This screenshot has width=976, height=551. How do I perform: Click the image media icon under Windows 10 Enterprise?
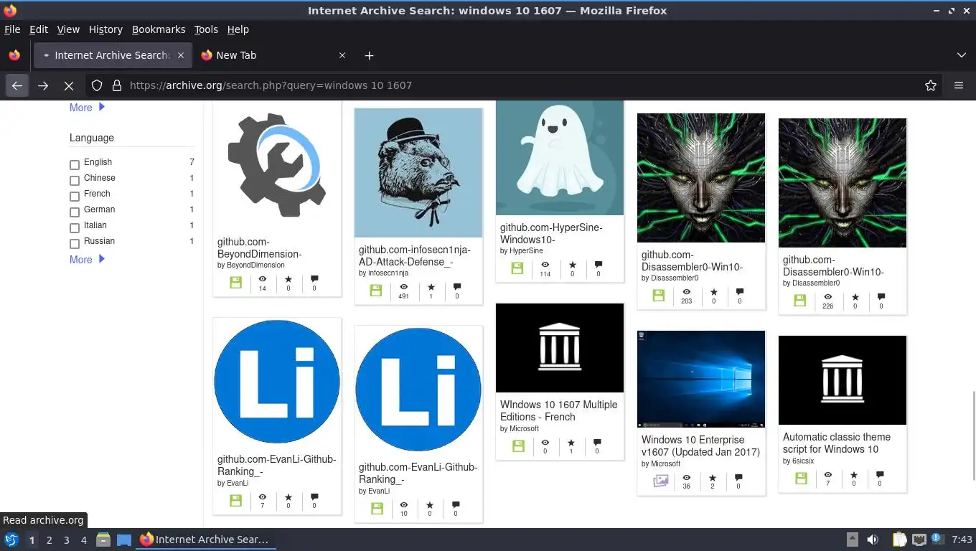(x=660, y=481)
